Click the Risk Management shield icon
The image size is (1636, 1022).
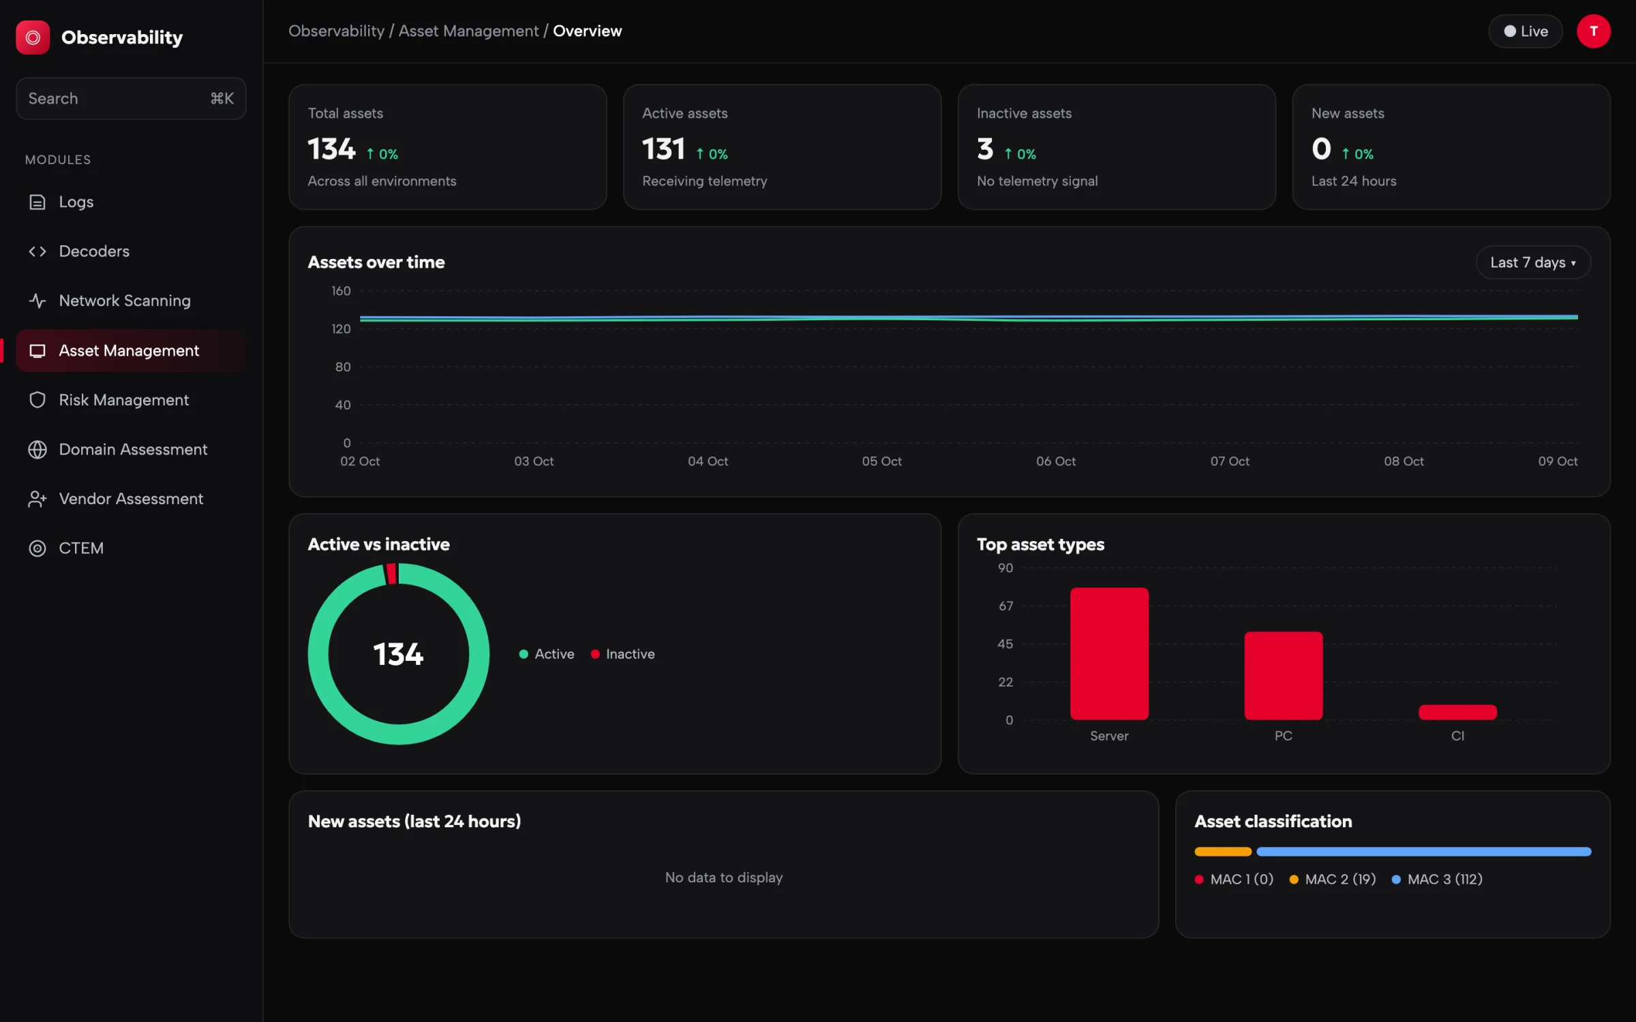pyautogui.click(x=37, y=400)
